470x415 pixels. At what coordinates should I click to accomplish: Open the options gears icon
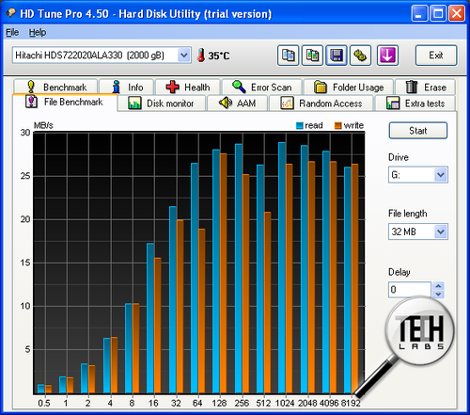360,56
